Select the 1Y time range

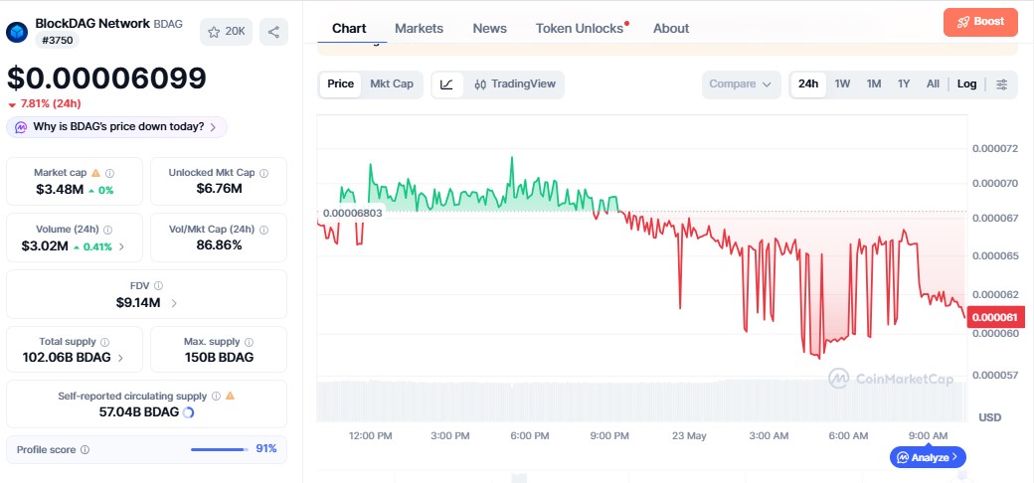point(904,84)
